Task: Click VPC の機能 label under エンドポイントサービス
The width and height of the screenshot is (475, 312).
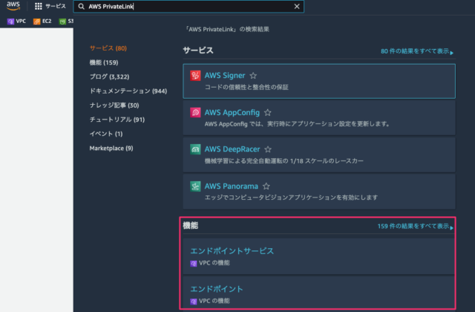Action: pos(214,263)
